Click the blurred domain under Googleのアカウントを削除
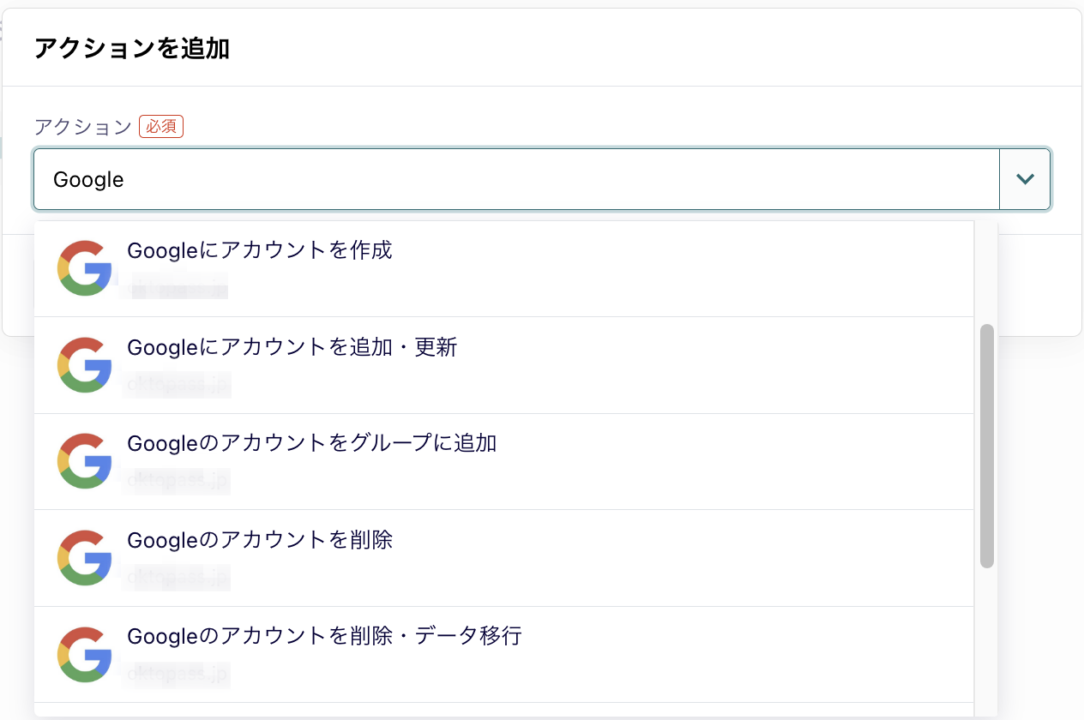The image size is (1084, 720). point(178,577)
